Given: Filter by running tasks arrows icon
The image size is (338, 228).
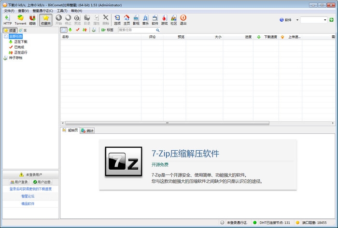Looking at the screenshot, I should point(84,30).
